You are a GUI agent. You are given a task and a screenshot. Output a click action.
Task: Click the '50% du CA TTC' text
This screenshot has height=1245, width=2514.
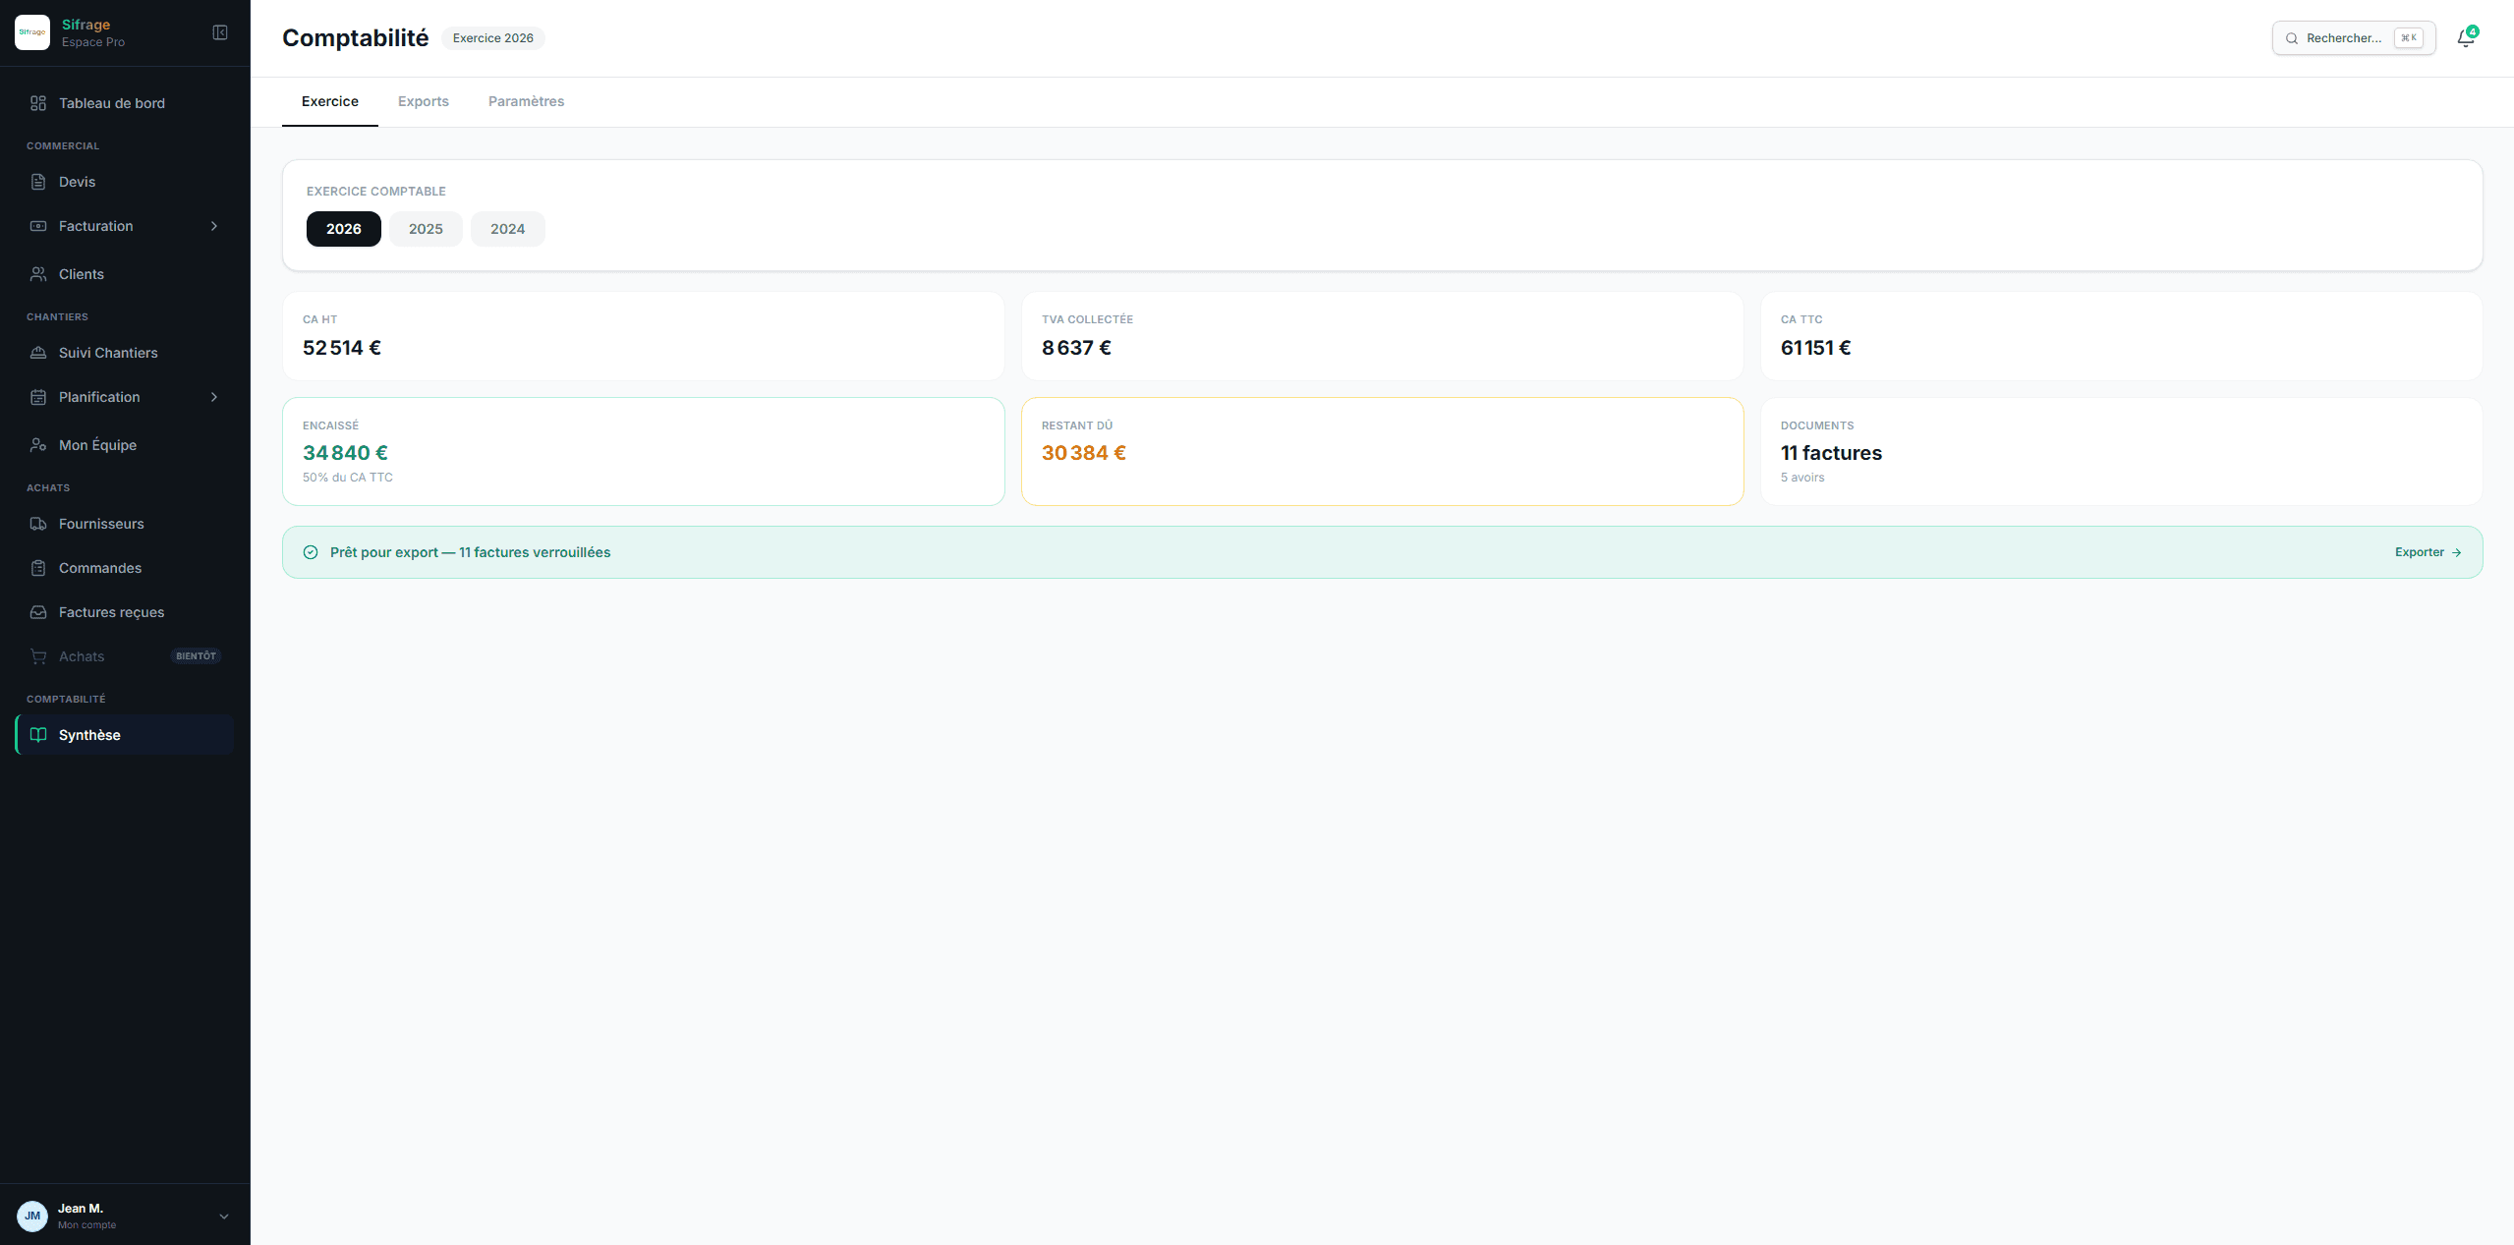pos(348,478)
